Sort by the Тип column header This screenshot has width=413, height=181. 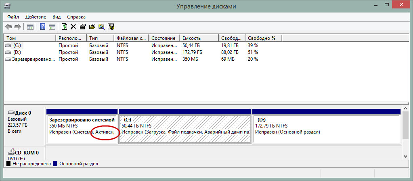[101, 38]
